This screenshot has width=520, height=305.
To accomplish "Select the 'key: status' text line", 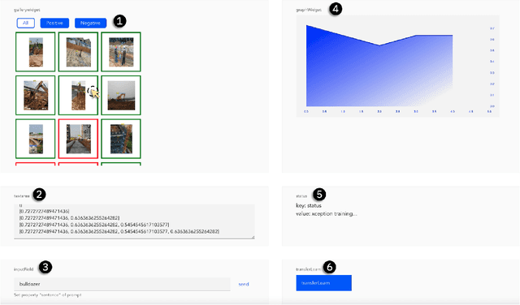I will coord(309,206).
